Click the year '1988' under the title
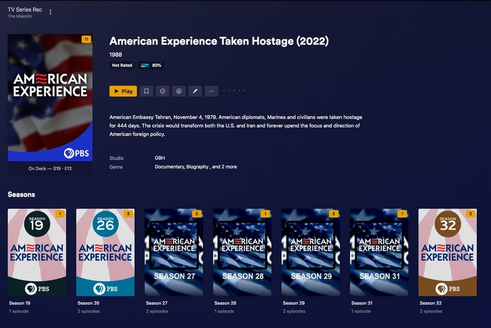The width and height of the screenshot is (491, 328). tap(116, 55)
